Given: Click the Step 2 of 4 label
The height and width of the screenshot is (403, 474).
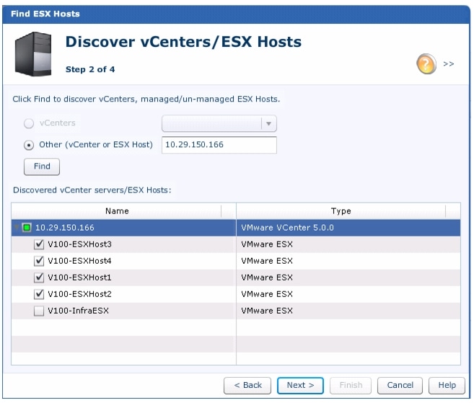Looking at the screenshot, I should (90, 69).
